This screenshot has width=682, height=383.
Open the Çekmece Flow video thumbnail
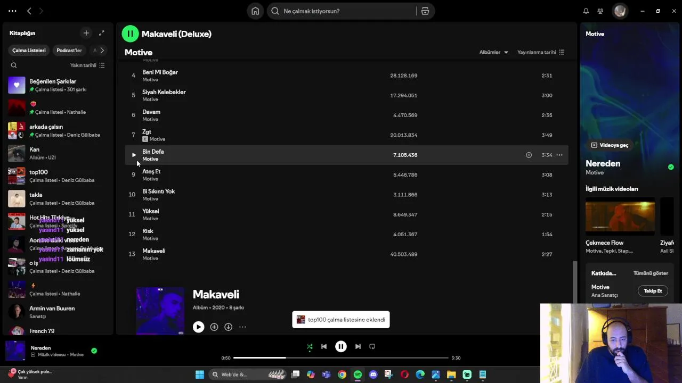tap(620, 217)
